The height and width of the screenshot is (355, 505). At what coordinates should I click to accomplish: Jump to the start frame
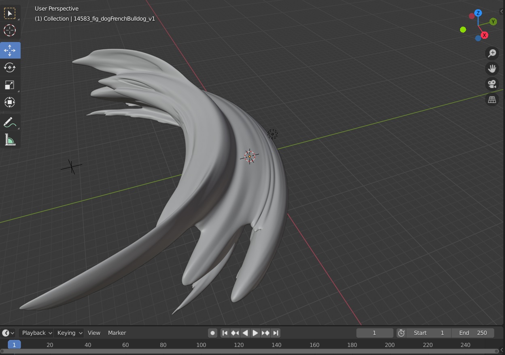click(x=225, y=333)
